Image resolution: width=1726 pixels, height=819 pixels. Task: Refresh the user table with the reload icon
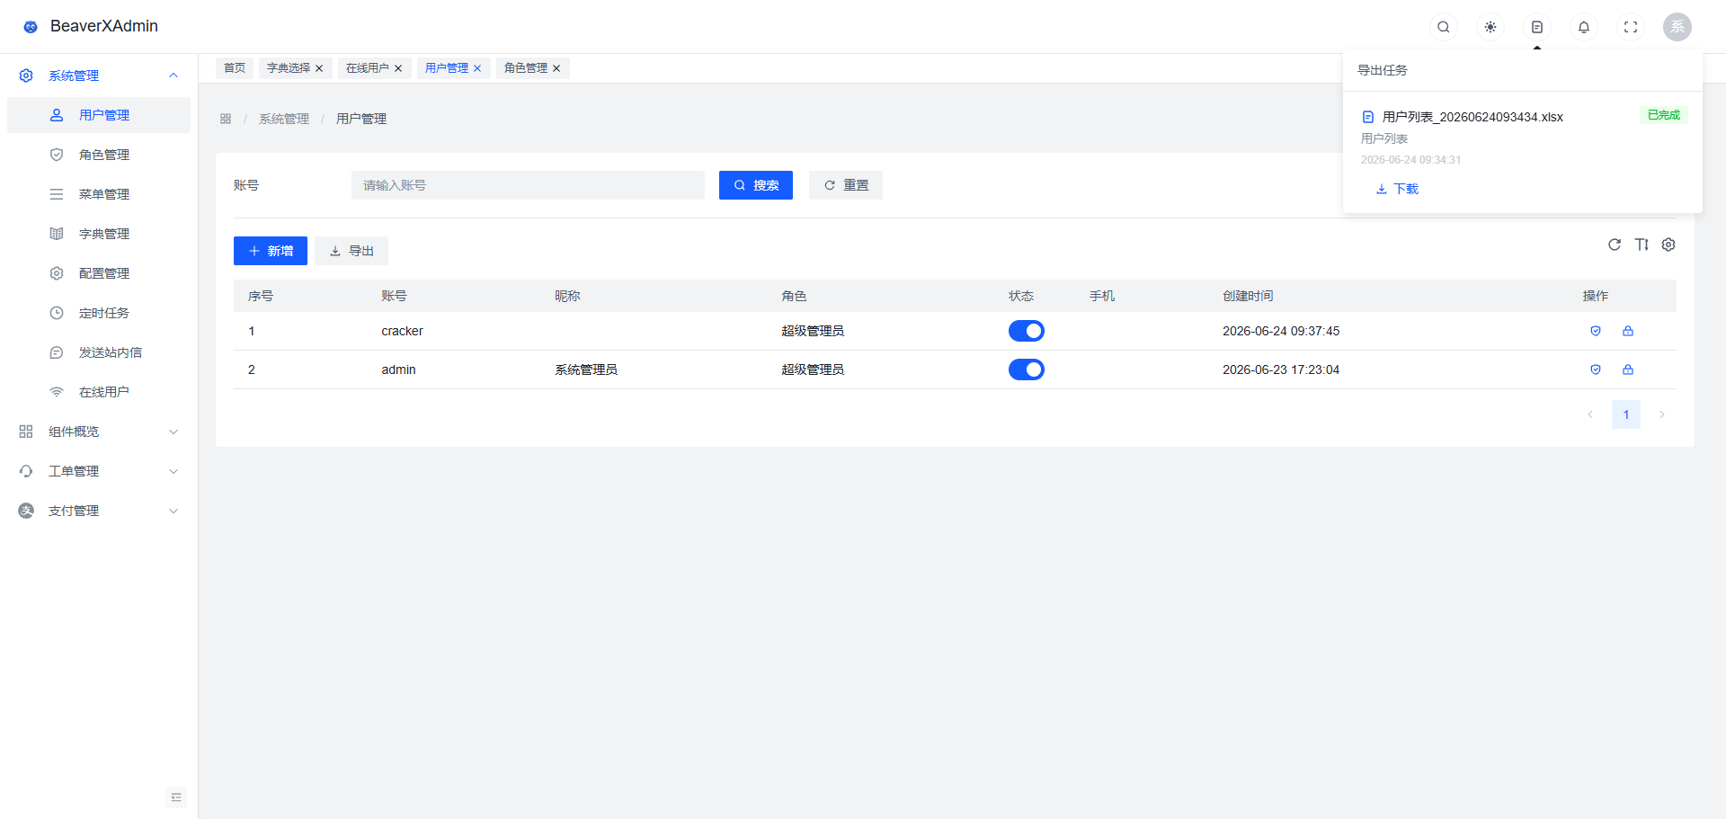coord(1615,245)
